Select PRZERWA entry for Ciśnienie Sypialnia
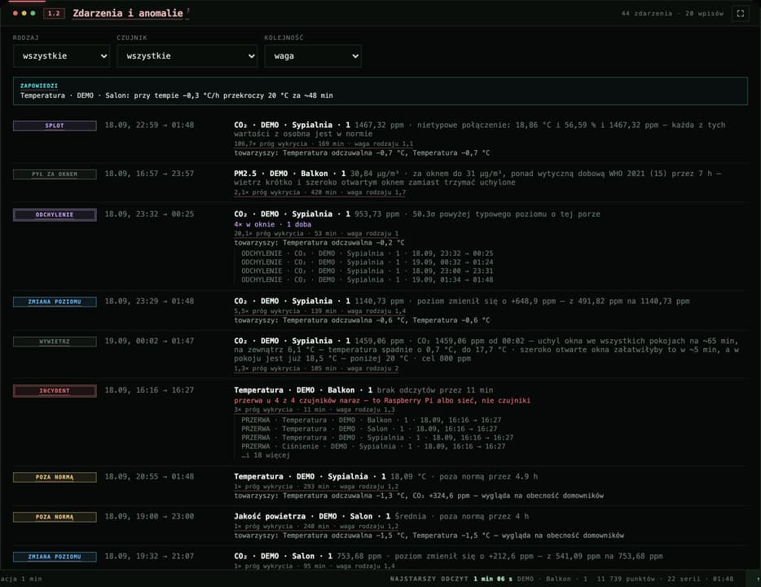761x587 pixels. pos(373,446)
